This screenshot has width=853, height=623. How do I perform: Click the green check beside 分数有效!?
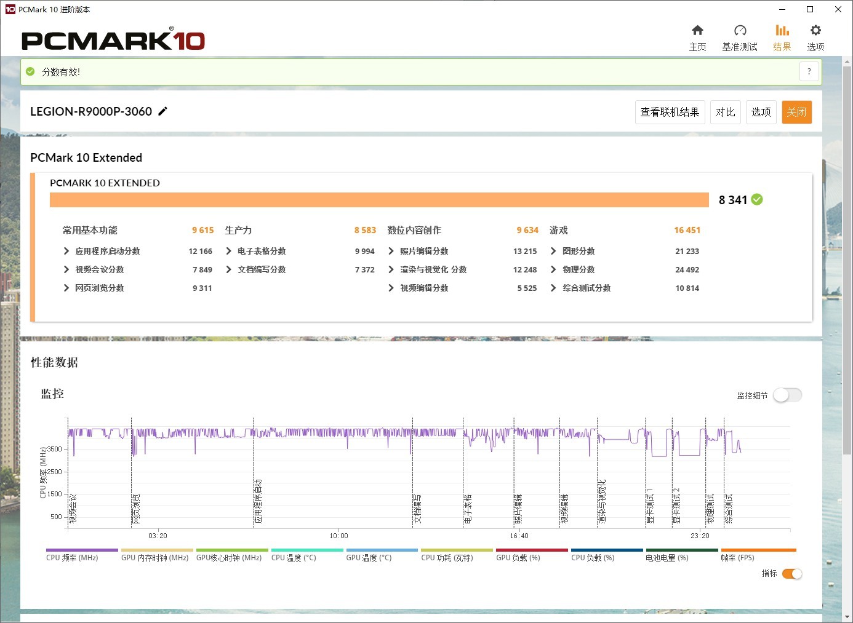pyautogui.click(x=30, y=71)
